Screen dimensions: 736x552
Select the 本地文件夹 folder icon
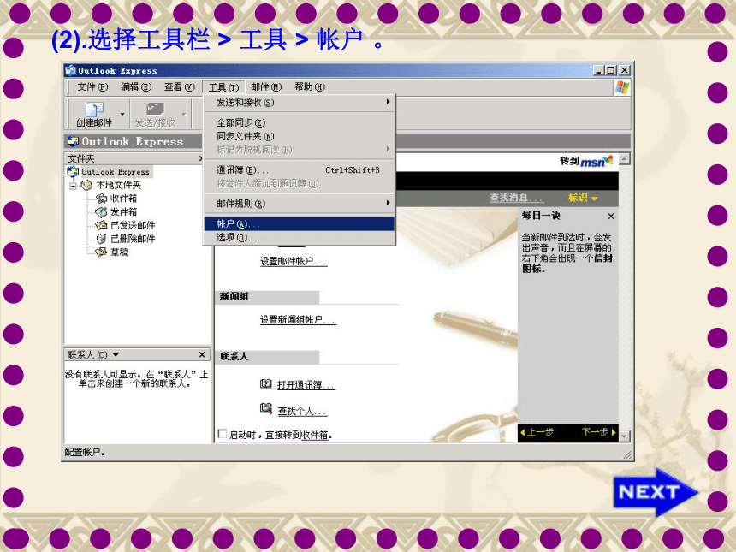pyautogui.click(x=86, y=186)
